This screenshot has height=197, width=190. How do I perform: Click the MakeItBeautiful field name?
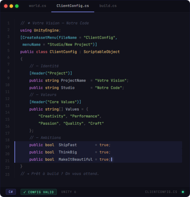pyautogui.click(x=76, y=160)
